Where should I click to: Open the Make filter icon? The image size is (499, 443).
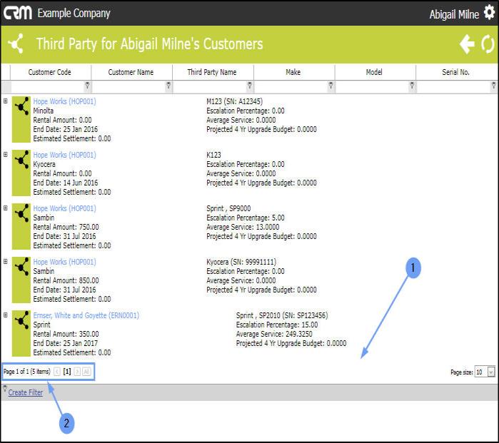(x=331, y=85)
